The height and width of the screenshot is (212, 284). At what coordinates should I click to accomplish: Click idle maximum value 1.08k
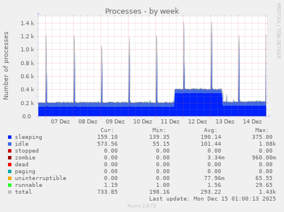coord(267,144)
